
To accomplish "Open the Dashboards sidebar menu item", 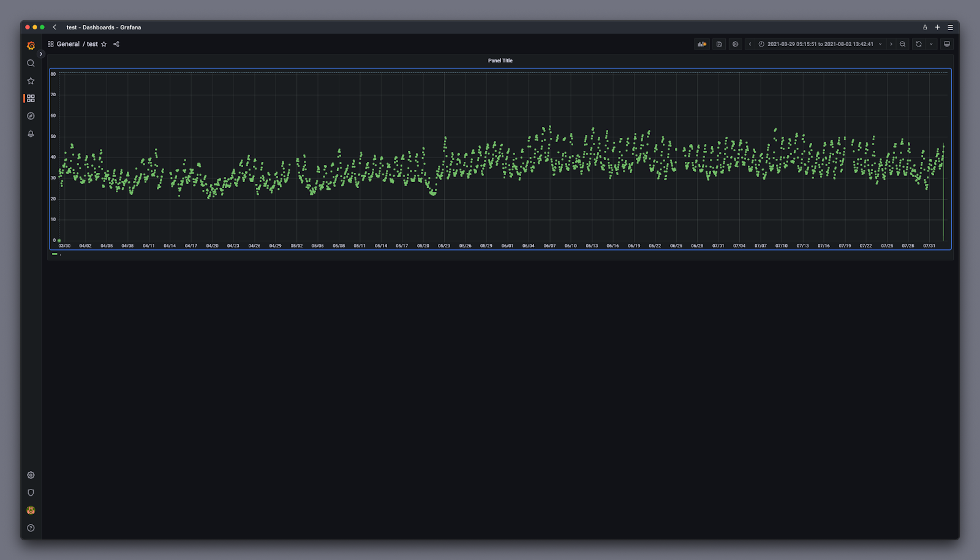I will pyautogui.click(x=31, y=98).
